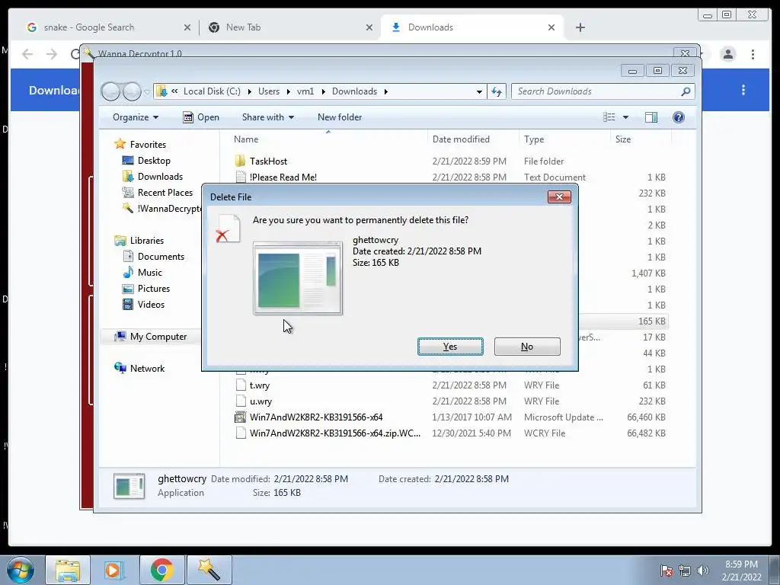
Task: Open the Windows Start menu
Action: tap(21, 570)
